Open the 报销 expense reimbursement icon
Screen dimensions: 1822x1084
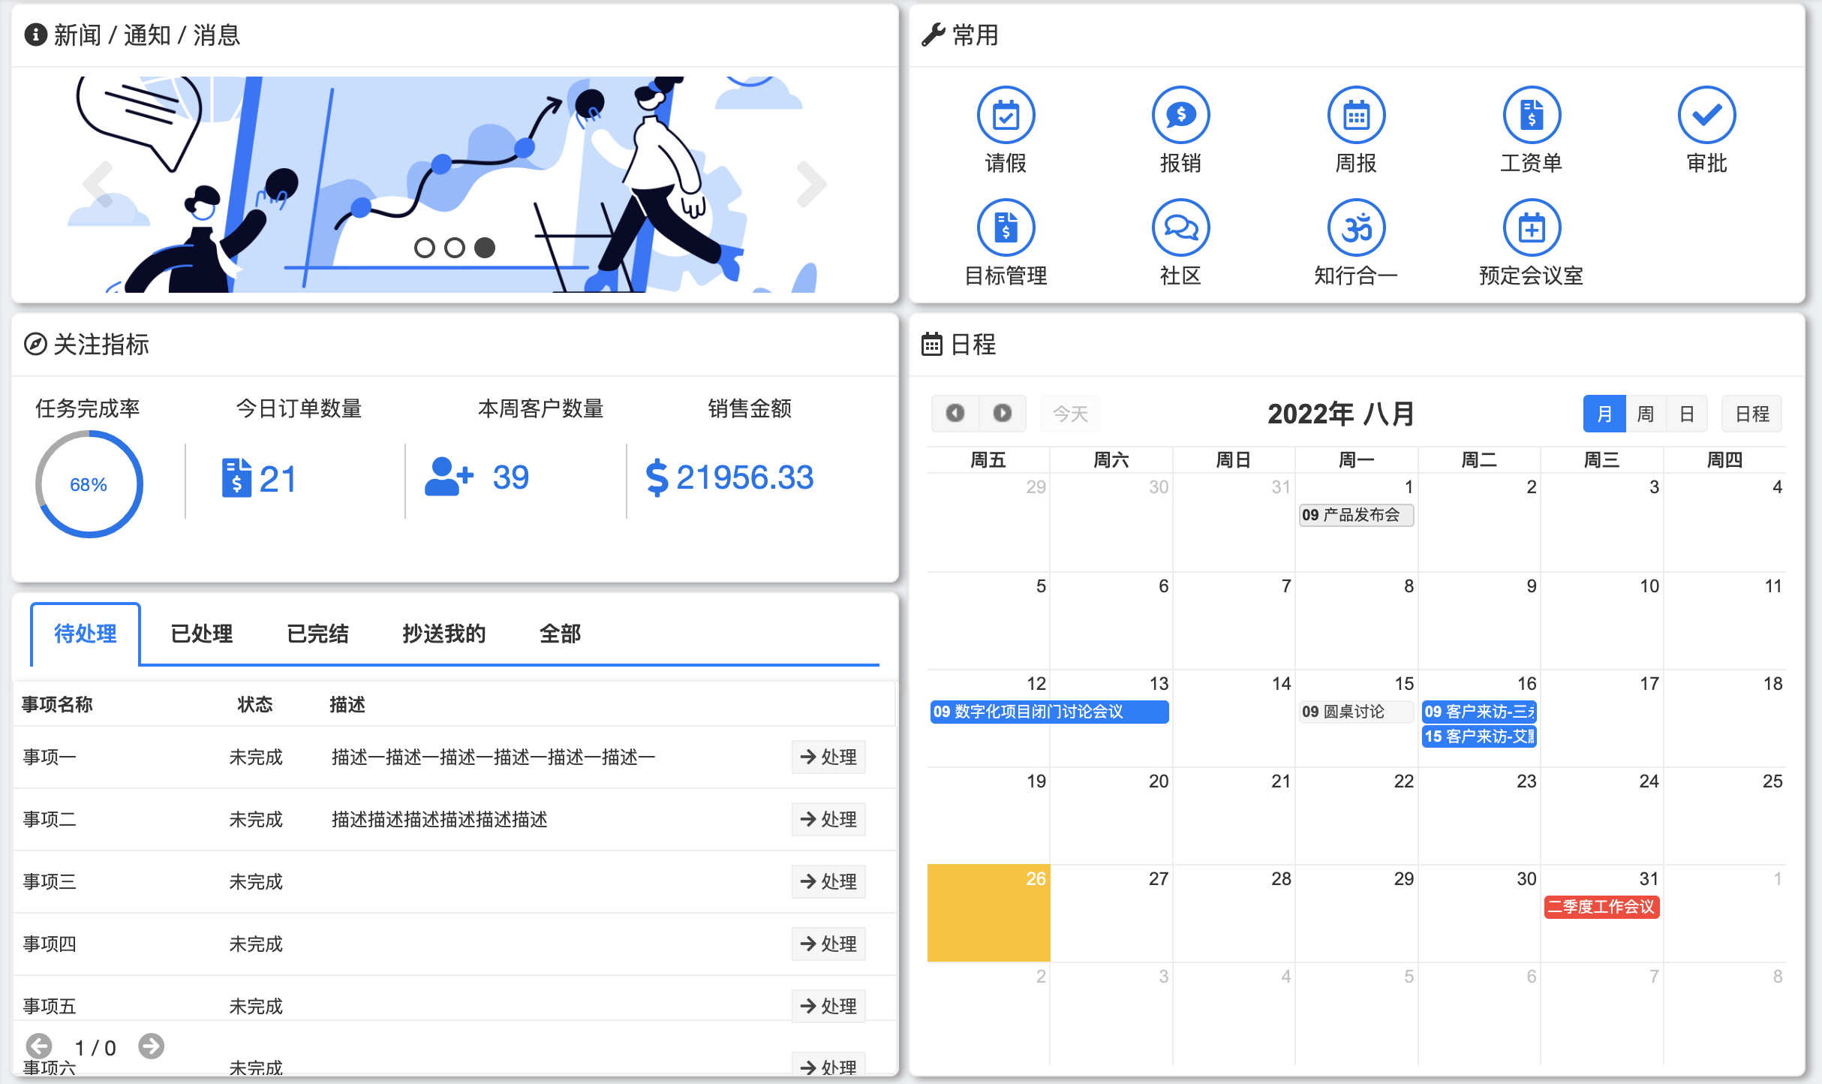(1180, 116)
